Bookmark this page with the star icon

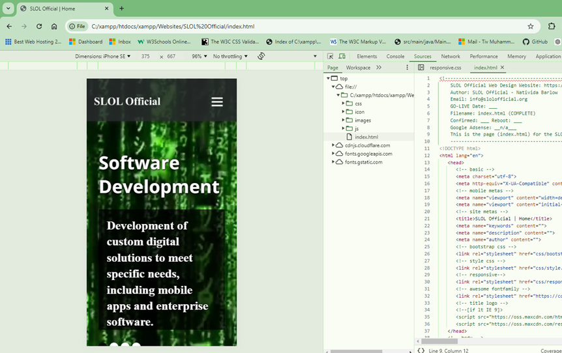(x=531, y=26)
